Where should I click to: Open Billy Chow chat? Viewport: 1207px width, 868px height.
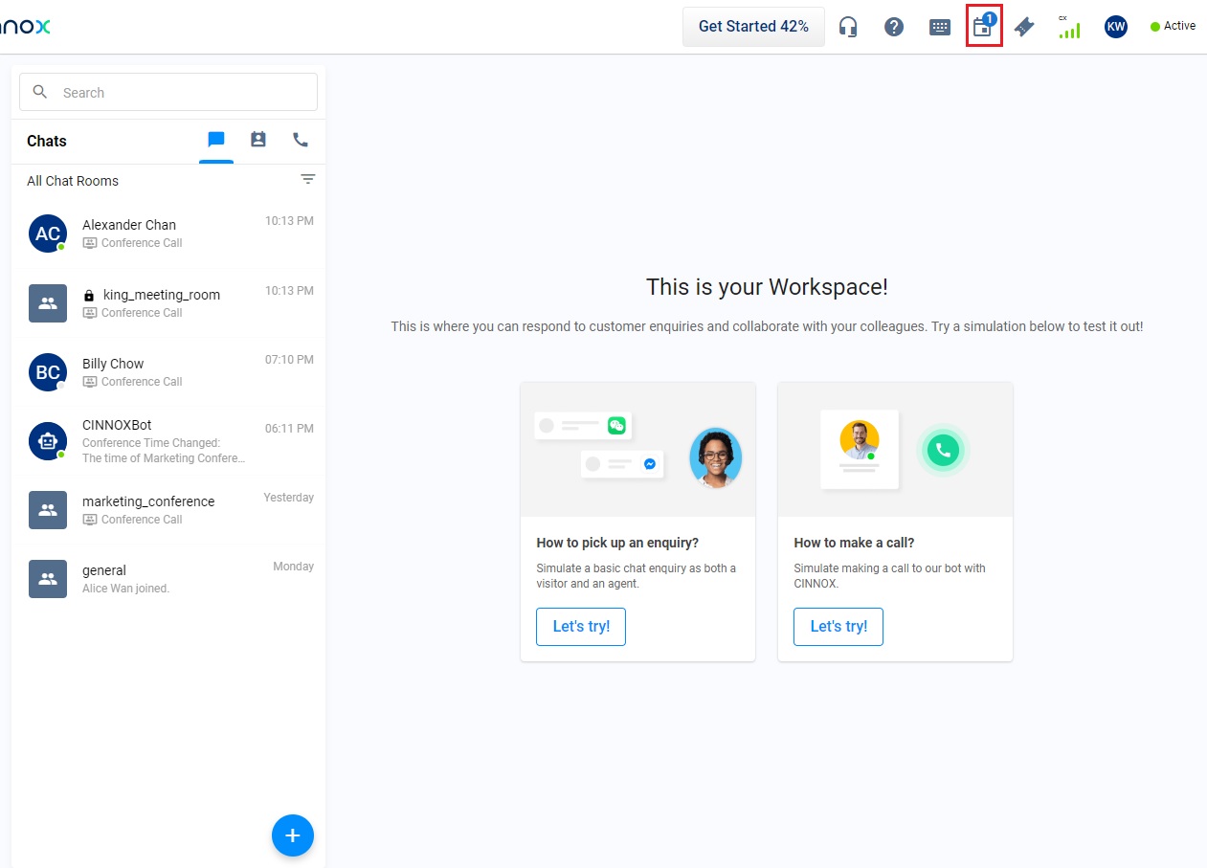(168, 371)
